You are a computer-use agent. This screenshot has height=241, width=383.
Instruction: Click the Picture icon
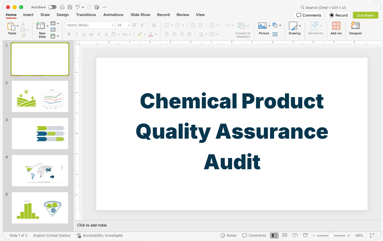point(262,26)
